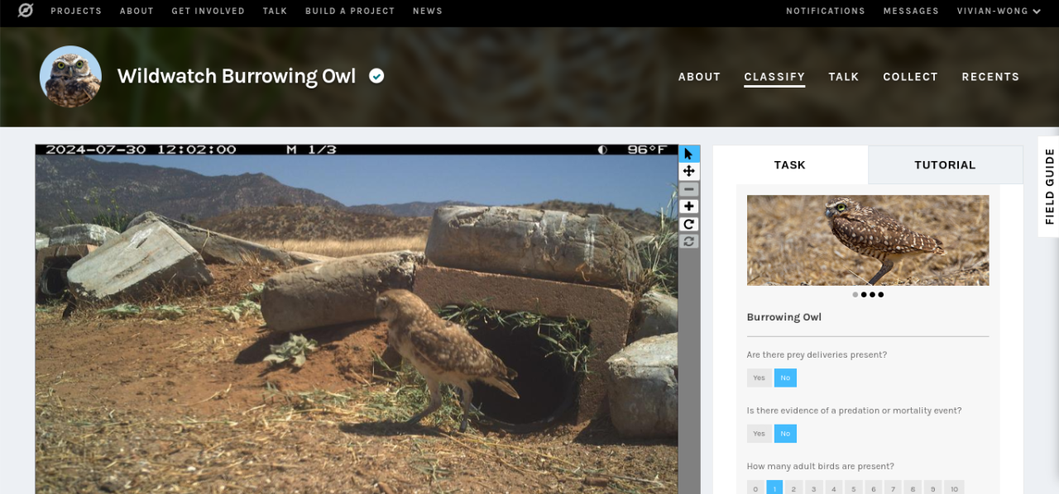Select 2 adult birds present
The width and height of the screenshot is (1059, 494).
pos(794,488)
